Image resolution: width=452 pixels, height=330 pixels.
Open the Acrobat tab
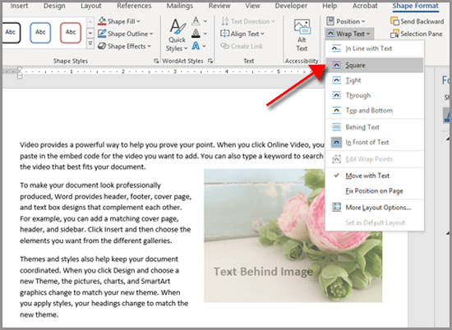click(x=365, y=6)
